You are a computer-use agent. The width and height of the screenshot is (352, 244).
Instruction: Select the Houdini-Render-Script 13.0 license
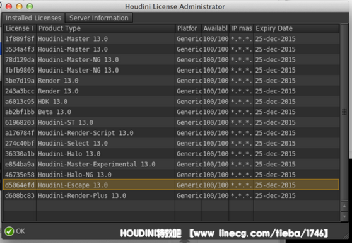(x=172, y=133)
